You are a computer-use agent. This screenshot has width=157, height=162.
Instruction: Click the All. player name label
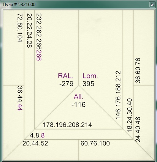coord(79,97)
